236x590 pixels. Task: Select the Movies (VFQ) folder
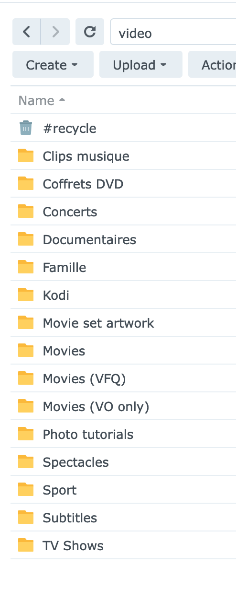[x=123, y=378]
